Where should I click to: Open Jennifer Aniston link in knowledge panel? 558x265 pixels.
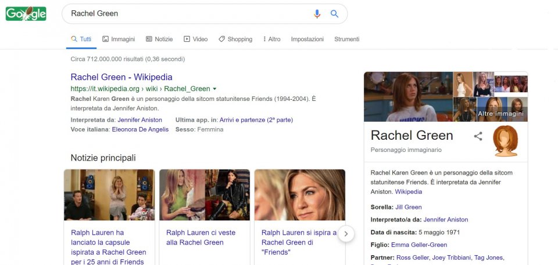pyautogui.click(x=446, y=220)
